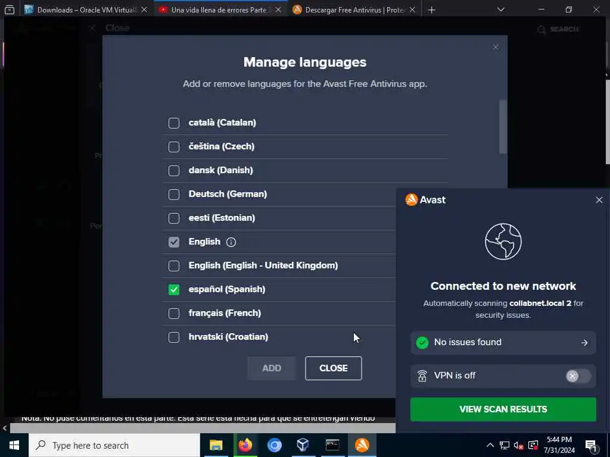Click the Type here to search box
This screenshot has height=457, width=610.
click(x=114, y=445)
